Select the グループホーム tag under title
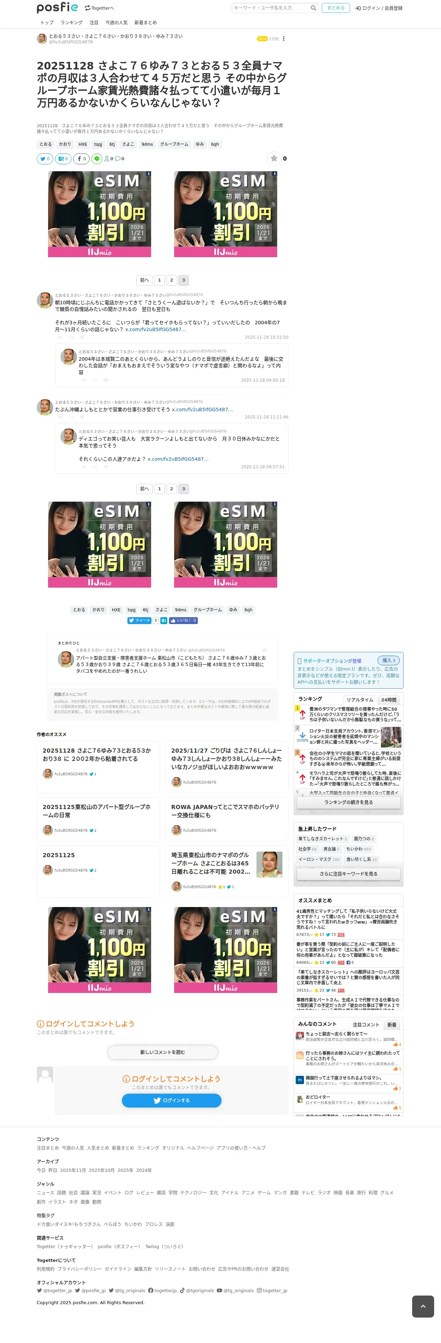This screenshot has width=441, height=1343. [x=174, y=144]
